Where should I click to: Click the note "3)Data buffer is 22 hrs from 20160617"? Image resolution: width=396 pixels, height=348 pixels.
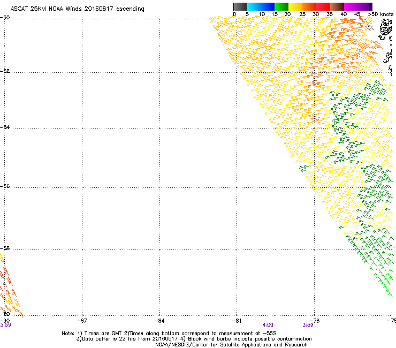click(127, 339)
